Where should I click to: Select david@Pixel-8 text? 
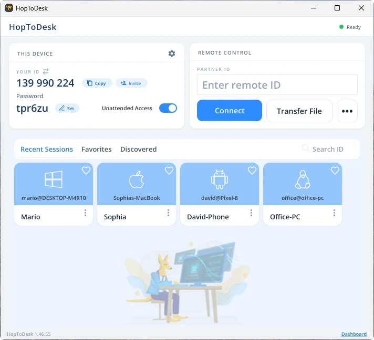[x=220, y=198]
